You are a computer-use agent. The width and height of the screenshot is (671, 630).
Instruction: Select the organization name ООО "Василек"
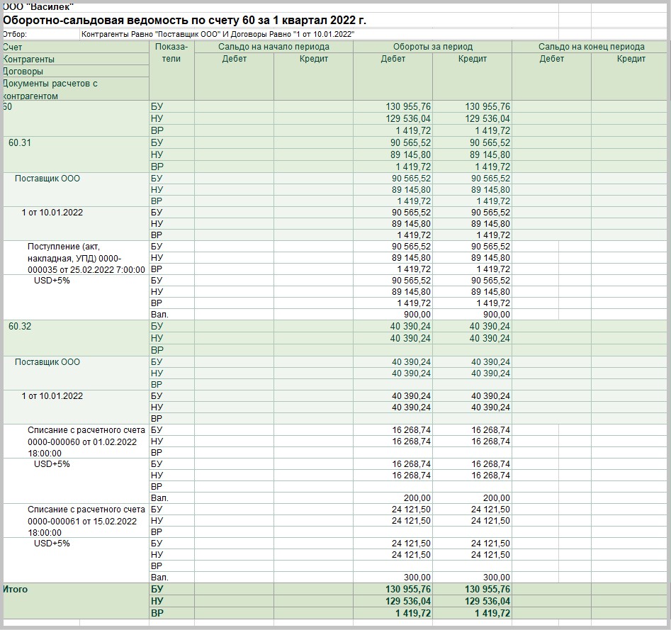coord(38,7)
